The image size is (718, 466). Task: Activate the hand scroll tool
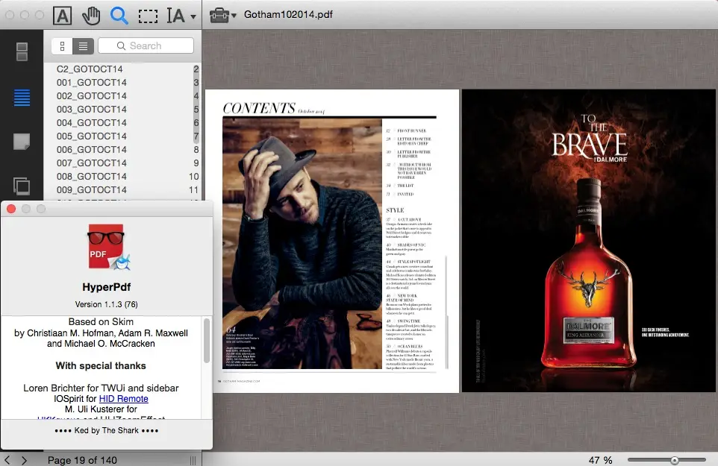90,16
